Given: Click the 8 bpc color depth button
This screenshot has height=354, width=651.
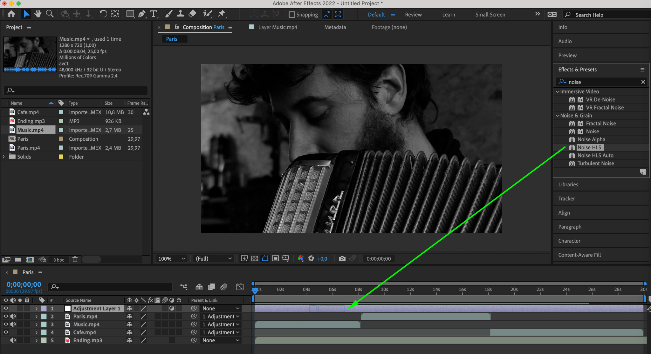Looking at the screenshot, I should 58,260.
